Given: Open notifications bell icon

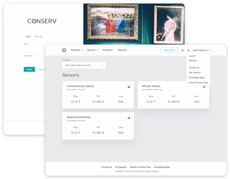Looking at the screenshot, I should point(189,50).
